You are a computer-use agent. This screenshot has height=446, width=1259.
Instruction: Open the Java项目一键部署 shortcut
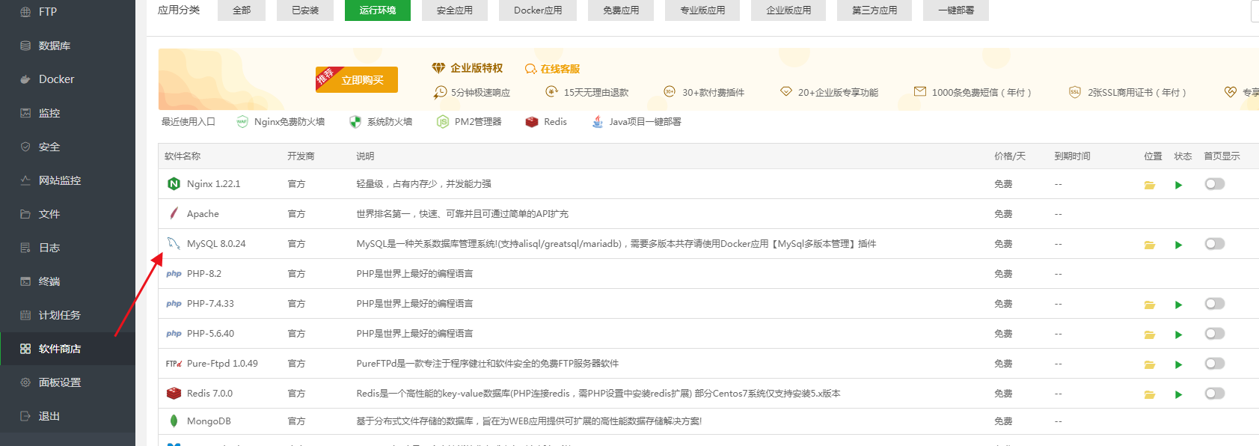pos(636,122)
